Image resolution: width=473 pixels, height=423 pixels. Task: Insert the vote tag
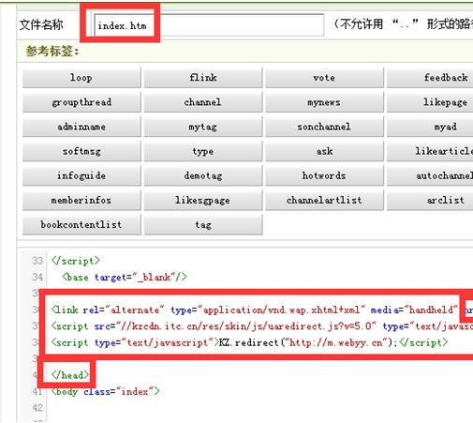[x=324, y=78]
